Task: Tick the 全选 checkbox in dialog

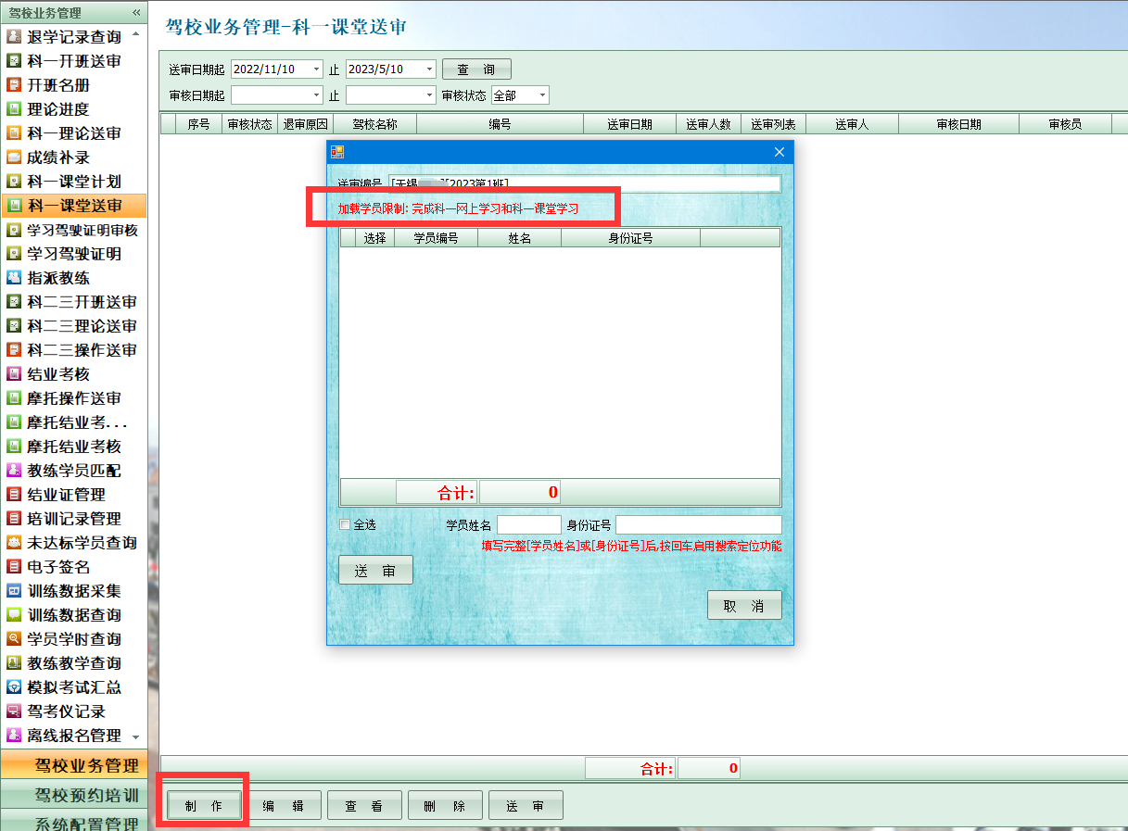Action: click(346, 524)
